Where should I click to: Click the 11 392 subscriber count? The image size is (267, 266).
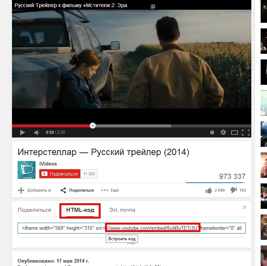(x=89, y=174)
